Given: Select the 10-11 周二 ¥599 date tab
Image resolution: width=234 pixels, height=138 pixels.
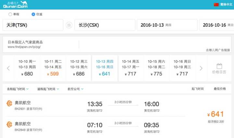Looking at the screenshot, I should [53, 68].
